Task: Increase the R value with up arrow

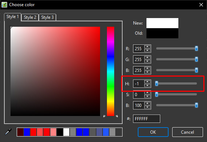Action: coord(147,47)
